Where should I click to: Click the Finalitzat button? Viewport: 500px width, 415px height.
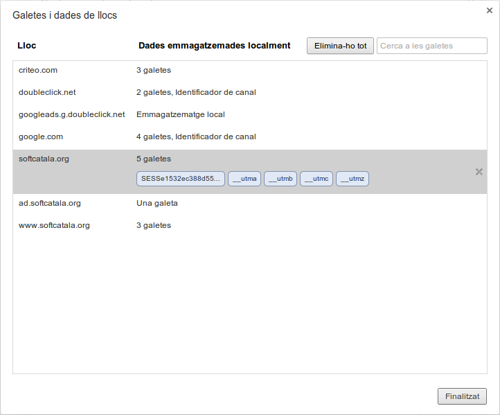point(462,396)
